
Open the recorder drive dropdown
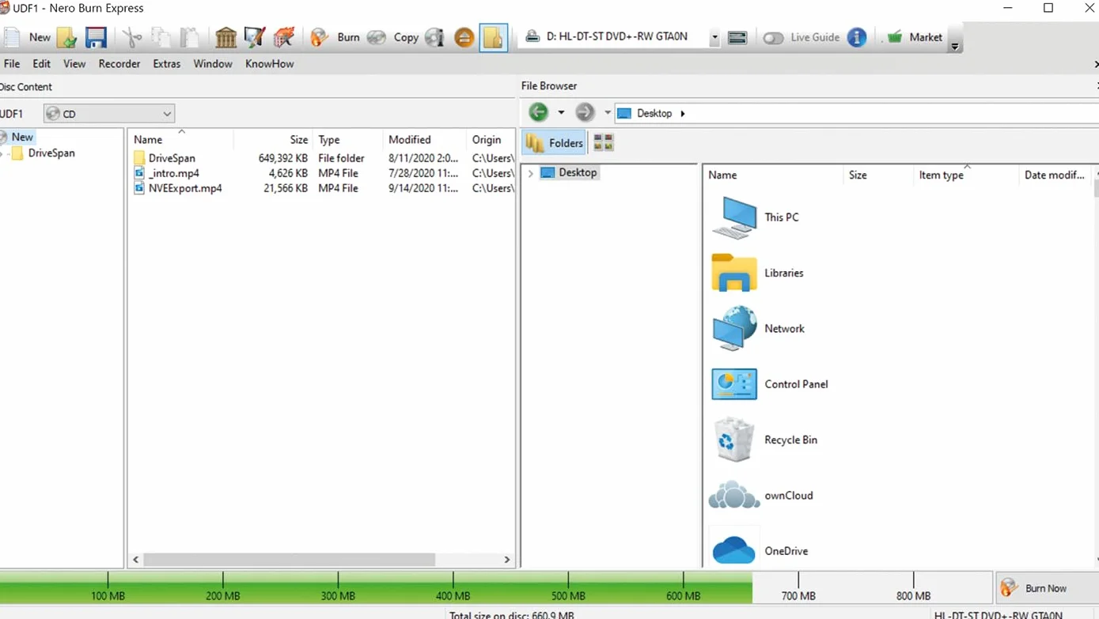click(714, 37)
